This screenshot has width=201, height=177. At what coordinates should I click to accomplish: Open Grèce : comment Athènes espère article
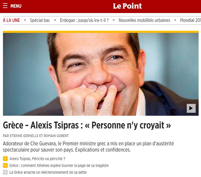tap(59, 165)
